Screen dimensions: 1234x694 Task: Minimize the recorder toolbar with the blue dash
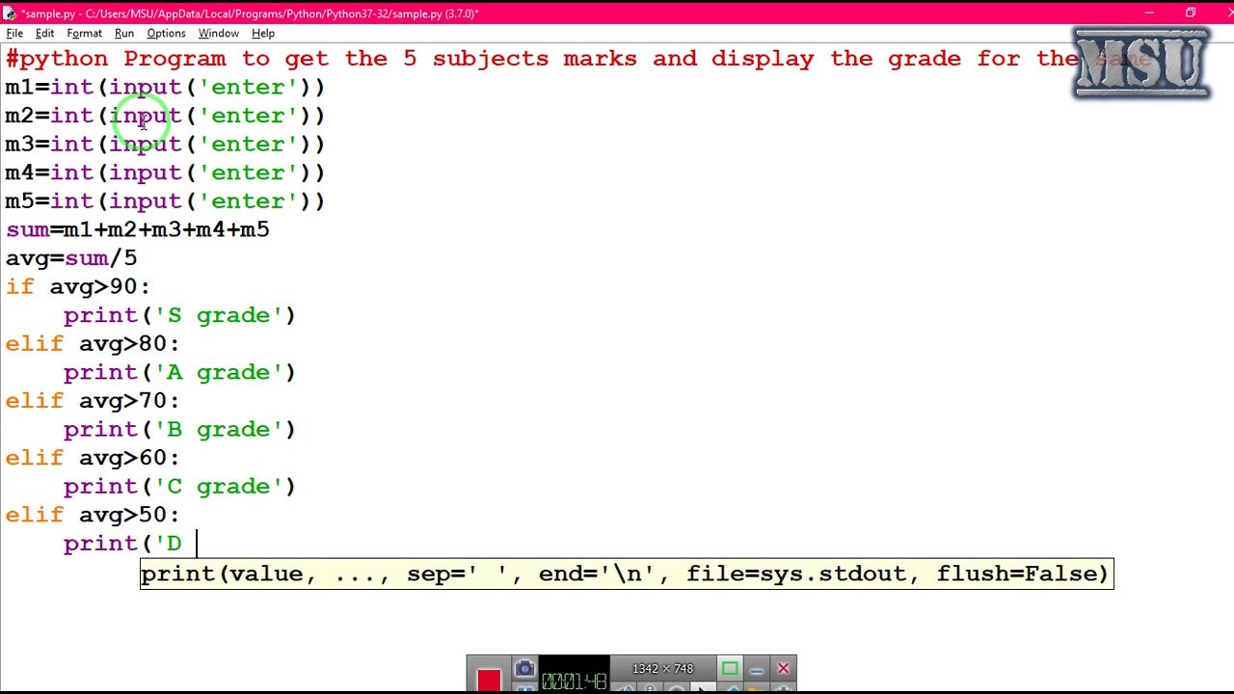[757, 669]
